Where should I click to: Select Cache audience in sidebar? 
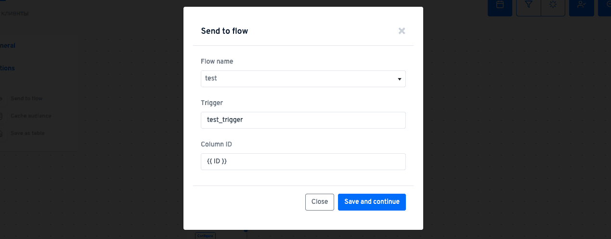(31, 116)
